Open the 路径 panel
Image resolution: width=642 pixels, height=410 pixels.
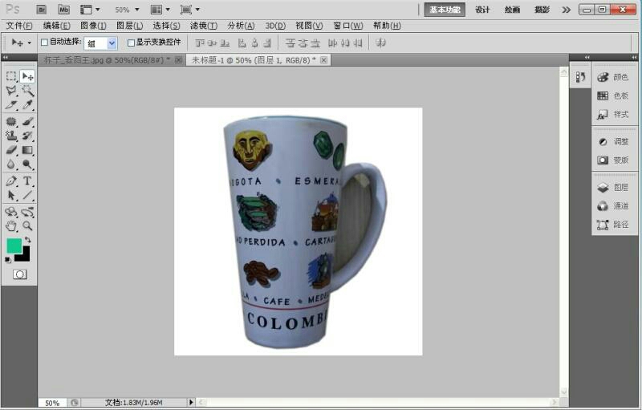click(613, 224)
